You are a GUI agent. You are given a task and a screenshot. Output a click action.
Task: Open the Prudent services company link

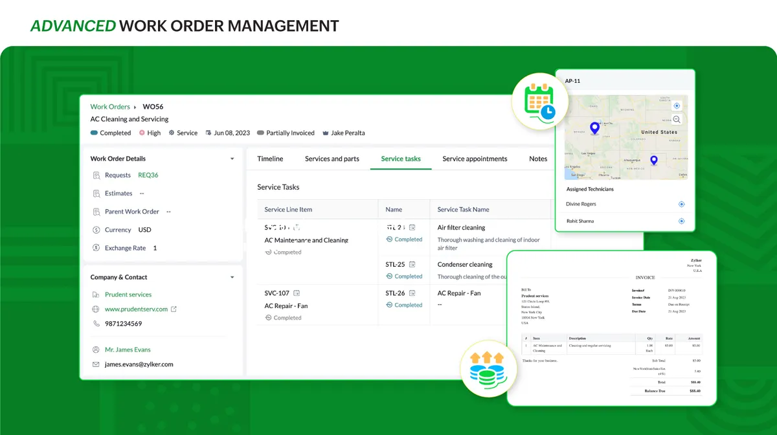(128, 295)
